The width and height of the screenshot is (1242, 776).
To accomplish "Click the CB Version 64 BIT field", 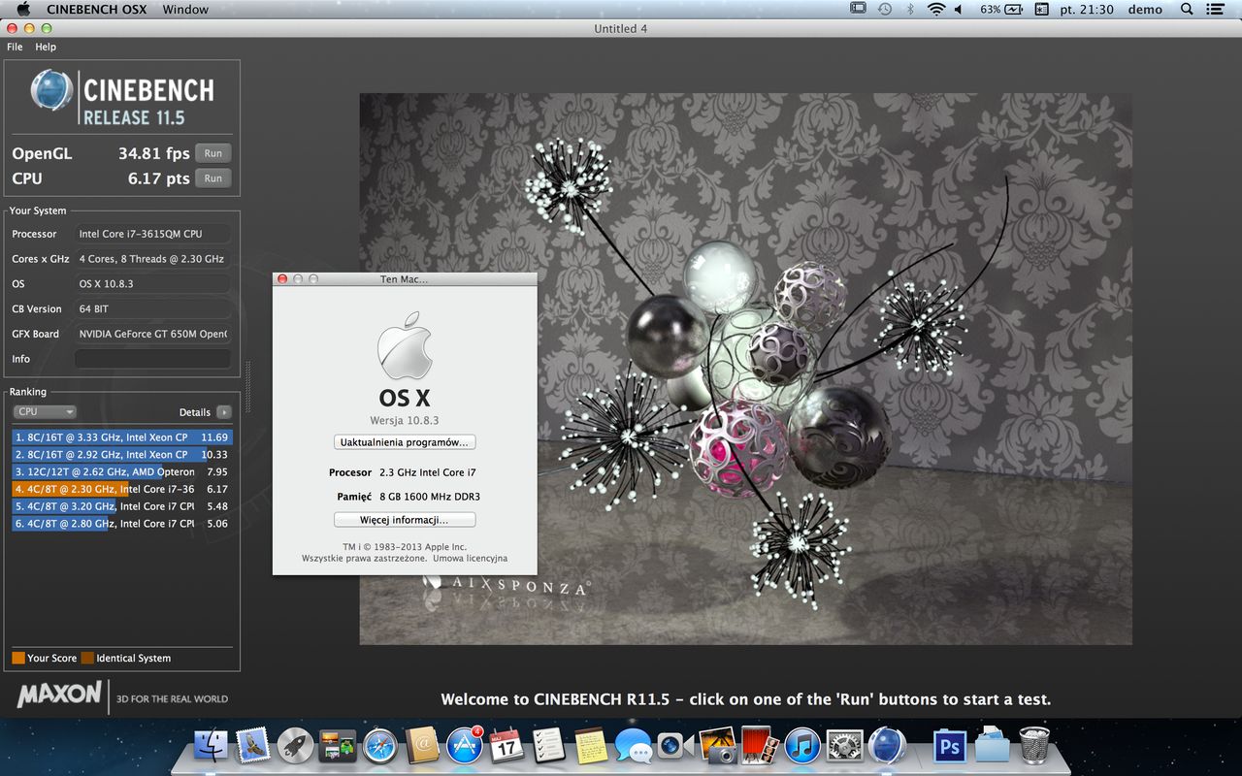I will click(x=152, y=308).
